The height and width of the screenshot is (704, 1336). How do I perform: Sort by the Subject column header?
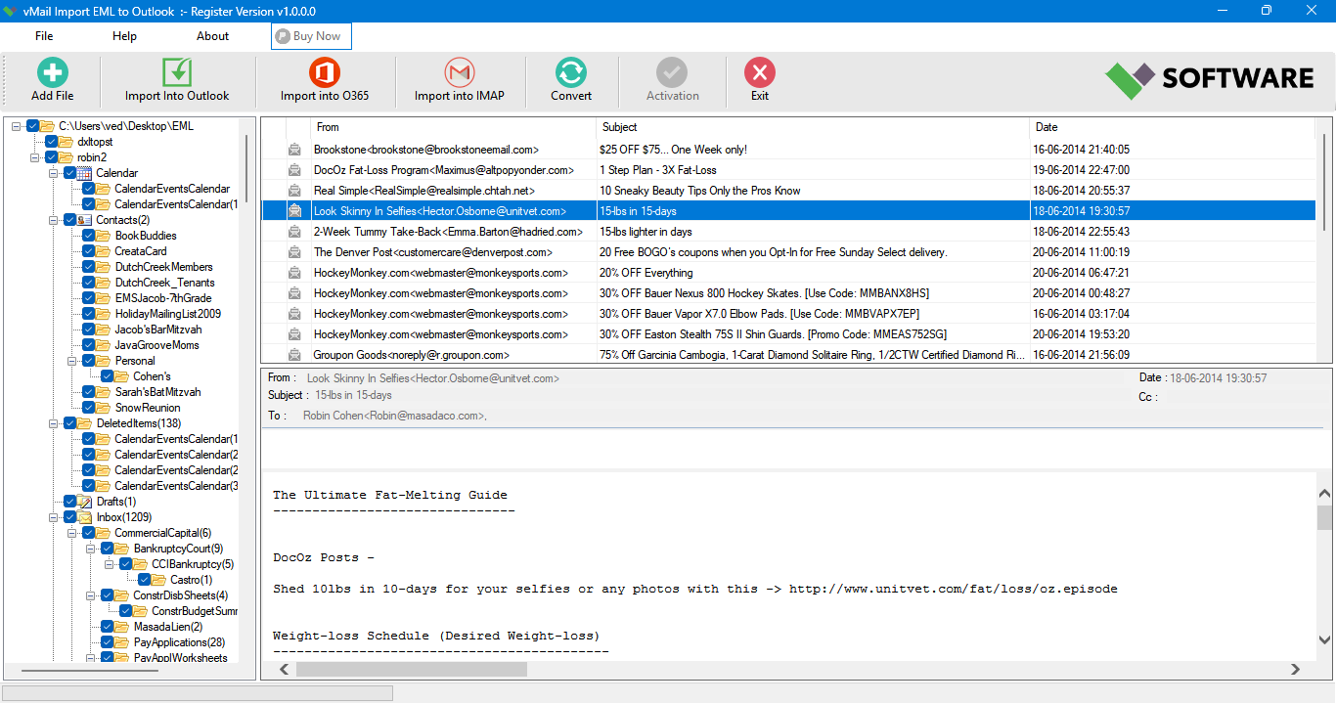tap(813, 127)
